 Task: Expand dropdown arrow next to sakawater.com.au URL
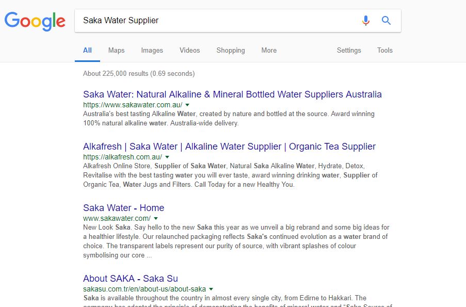tap(187, 105)
